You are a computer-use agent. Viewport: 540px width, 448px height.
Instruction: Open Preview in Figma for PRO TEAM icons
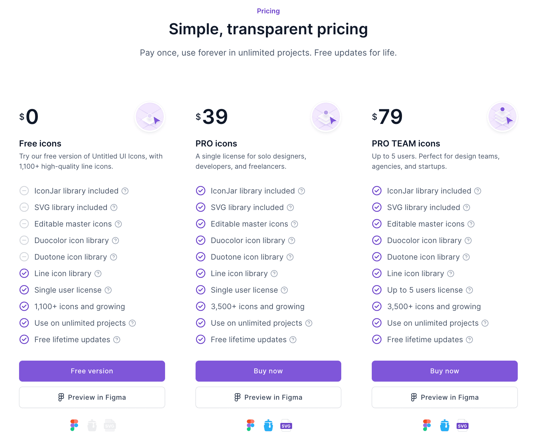click(x=445, y=397)
